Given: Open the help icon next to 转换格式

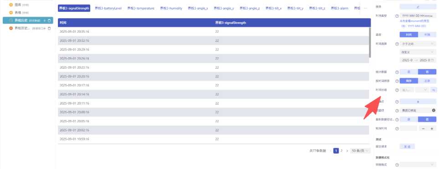Looking at the screenshot, I should [x=397, y=165].
